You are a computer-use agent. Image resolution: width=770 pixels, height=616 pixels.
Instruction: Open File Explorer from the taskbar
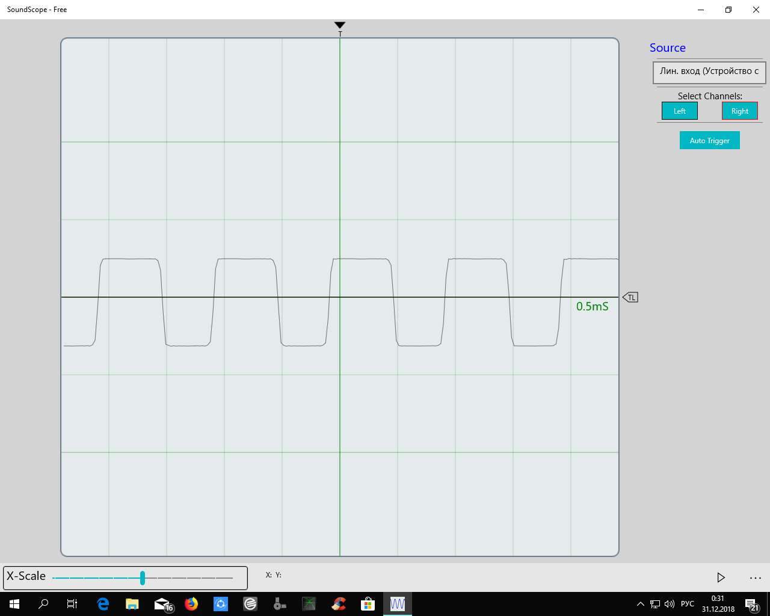132,604
